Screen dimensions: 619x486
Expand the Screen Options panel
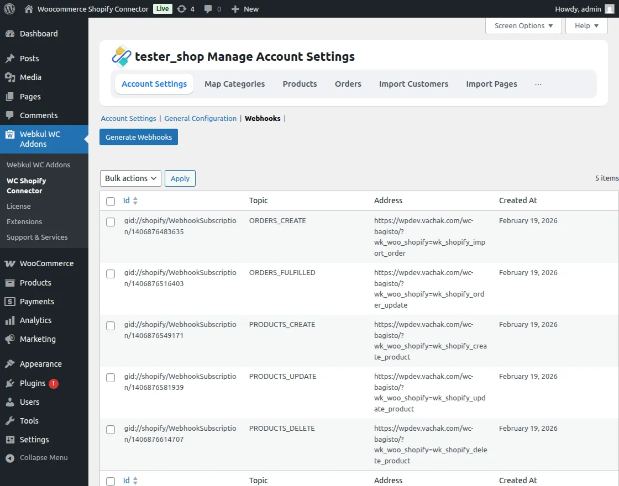click(x=523, y=25)
